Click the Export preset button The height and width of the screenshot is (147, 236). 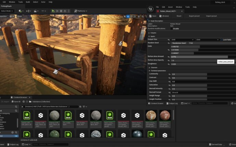[x=194, y=16]
